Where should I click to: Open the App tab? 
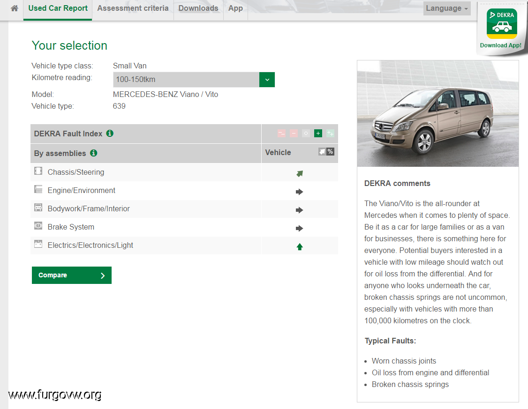coord(235,8)
